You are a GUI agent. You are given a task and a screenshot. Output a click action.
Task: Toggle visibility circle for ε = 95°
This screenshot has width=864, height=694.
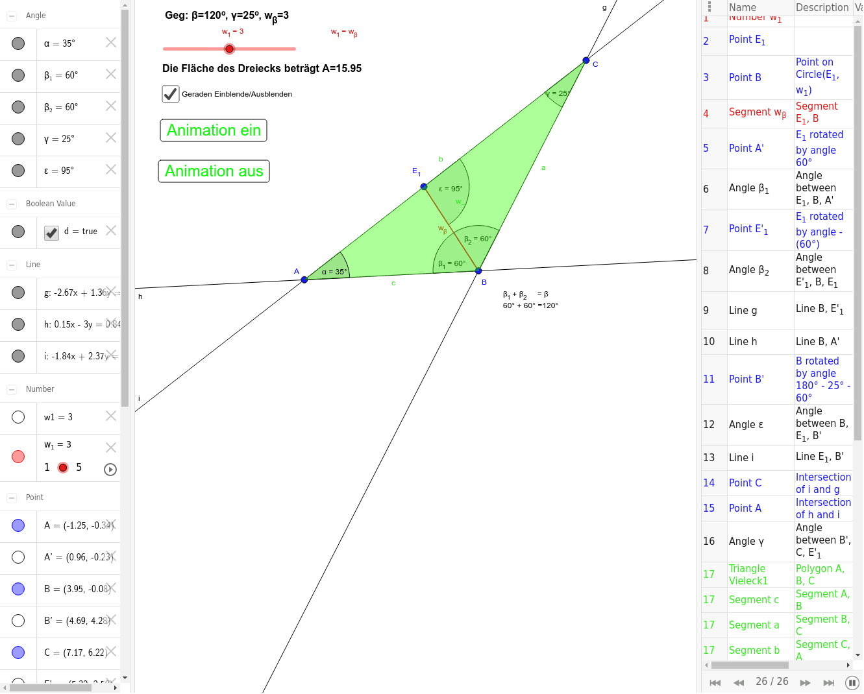point(18,171)
